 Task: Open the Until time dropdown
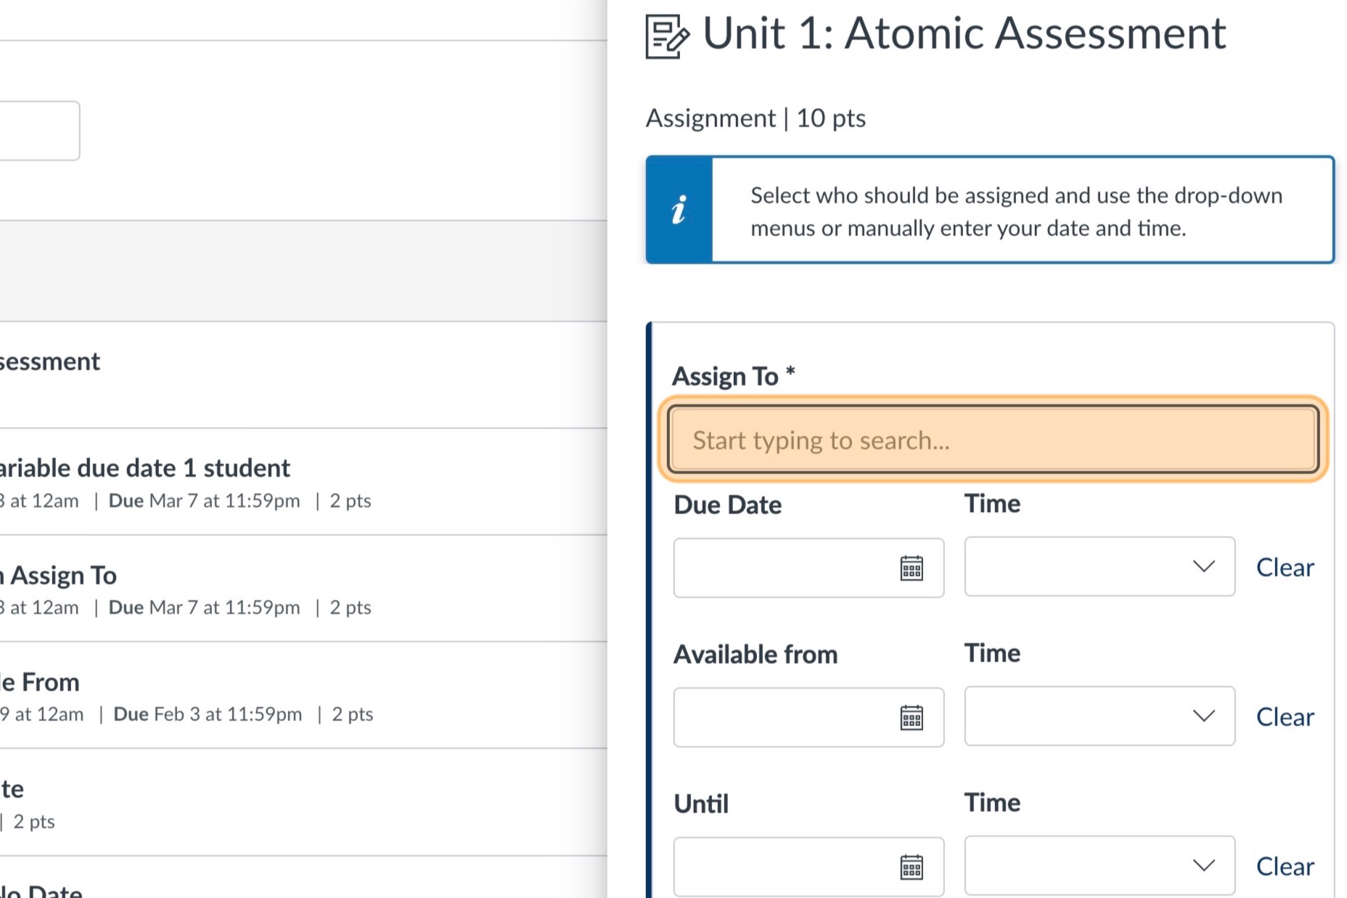click(x=1204, y=865)
